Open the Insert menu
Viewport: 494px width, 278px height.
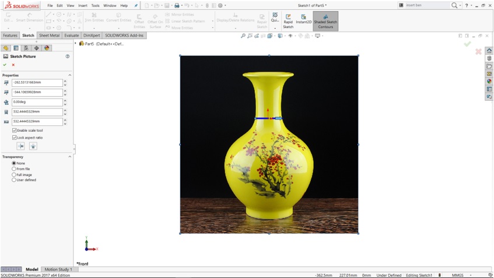pyautogui.click(x=83, y=5)
